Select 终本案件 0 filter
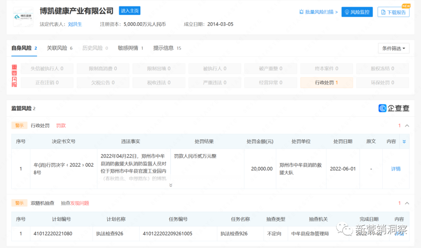The image size is (421, 248). coord(327,69)
